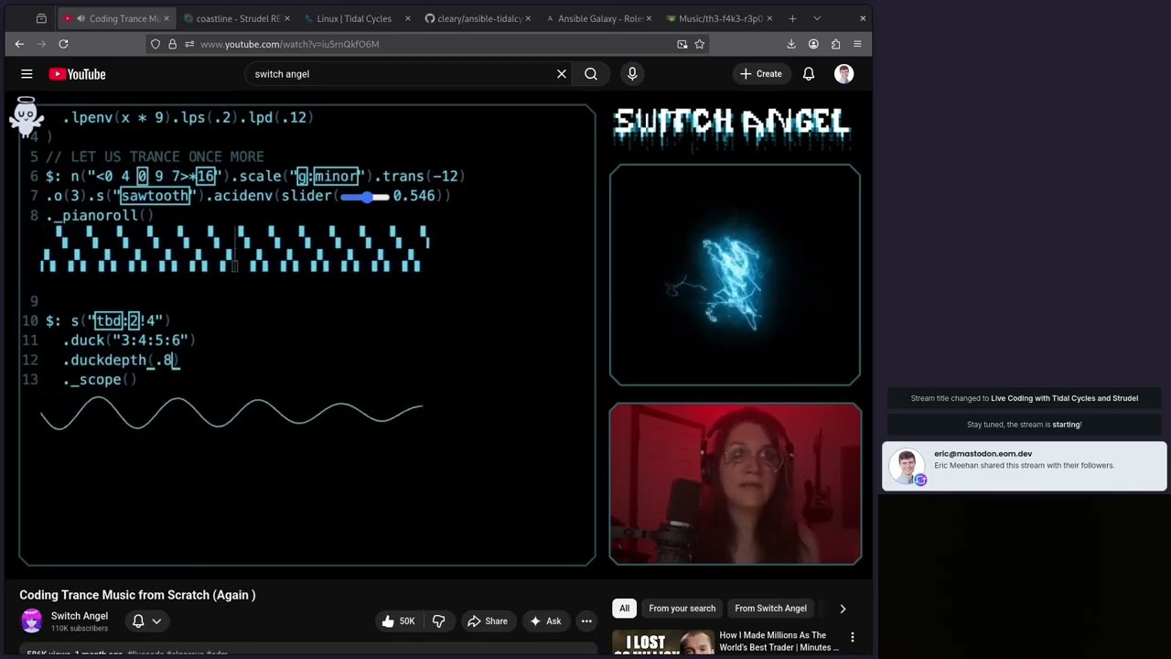1171x659 pixels.
Task: Click the YouTube search magnifier button
Action: click(x=591, y=74)
